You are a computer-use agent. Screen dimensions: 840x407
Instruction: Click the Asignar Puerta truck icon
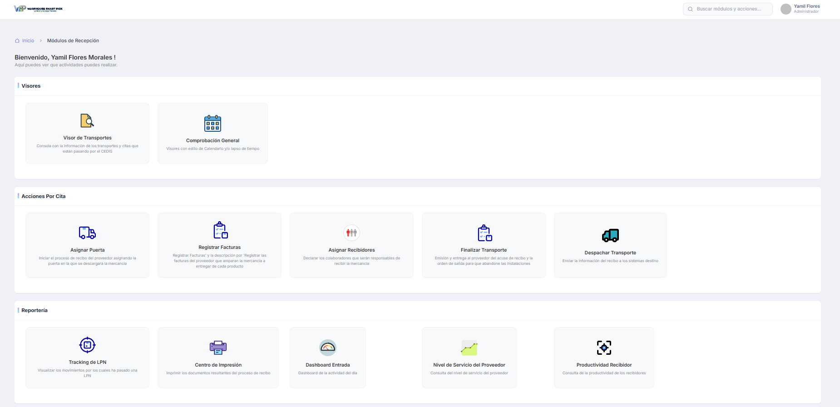point(87,233)
